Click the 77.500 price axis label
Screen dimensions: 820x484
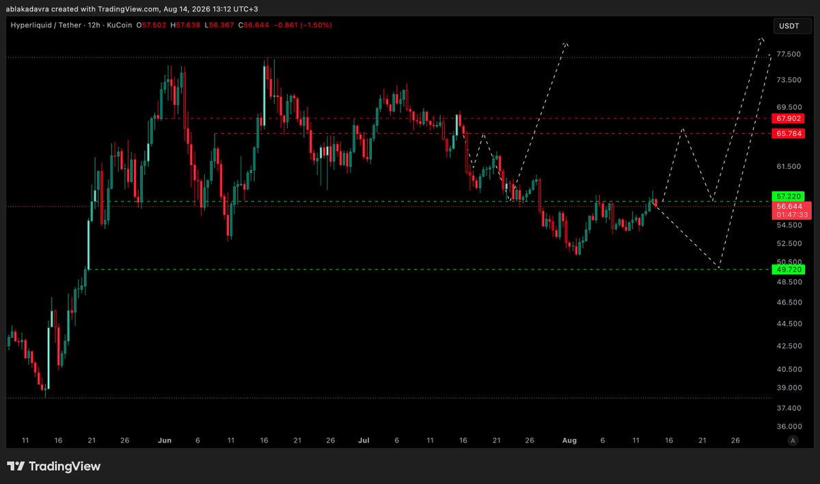tap(788, 54)
